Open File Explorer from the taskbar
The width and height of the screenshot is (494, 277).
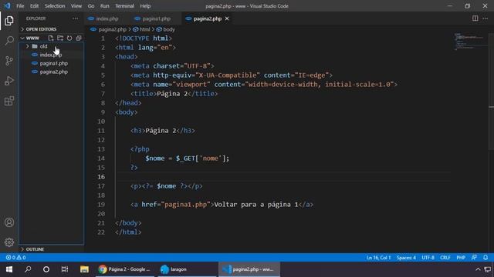tap(84, 269)
